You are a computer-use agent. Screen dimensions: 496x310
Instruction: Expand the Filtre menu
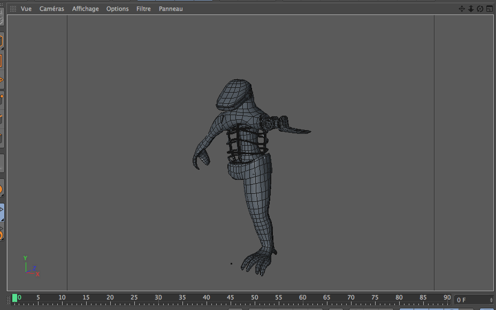click(143, 9)
